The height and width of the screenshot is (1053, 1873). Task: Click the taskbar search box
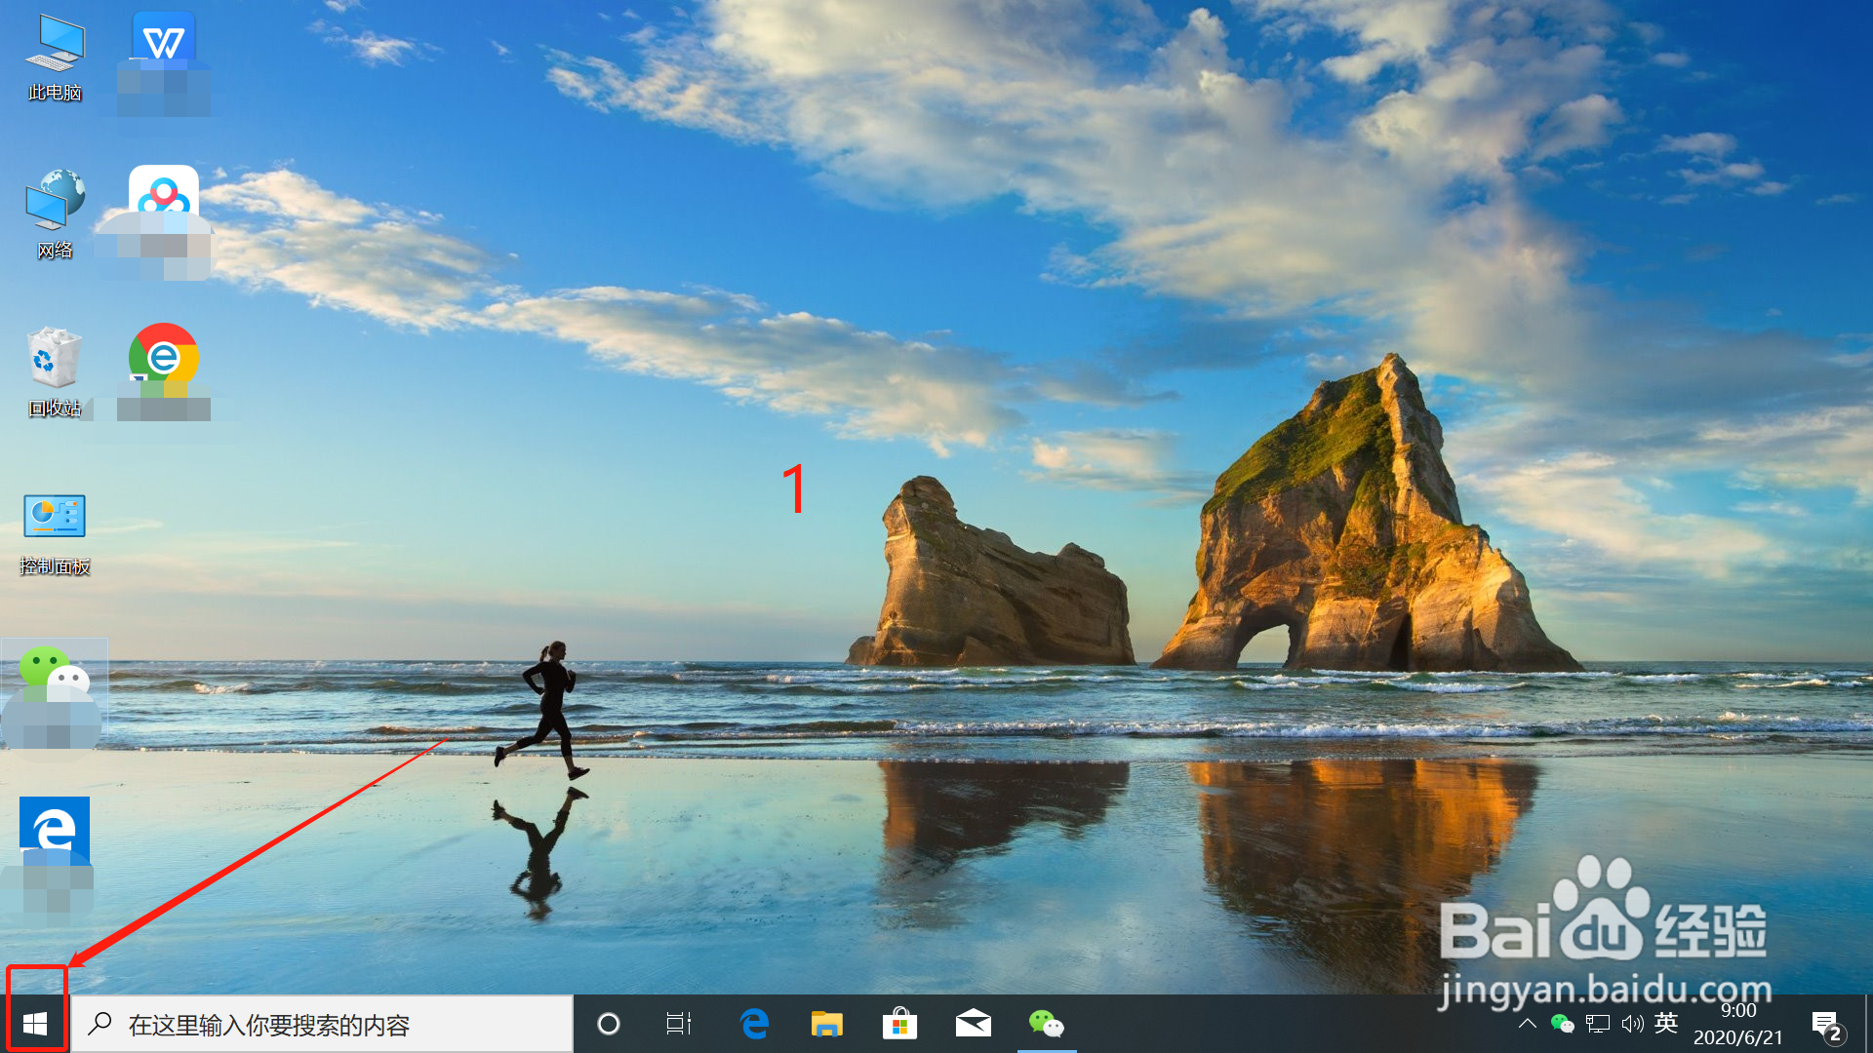322,1024
